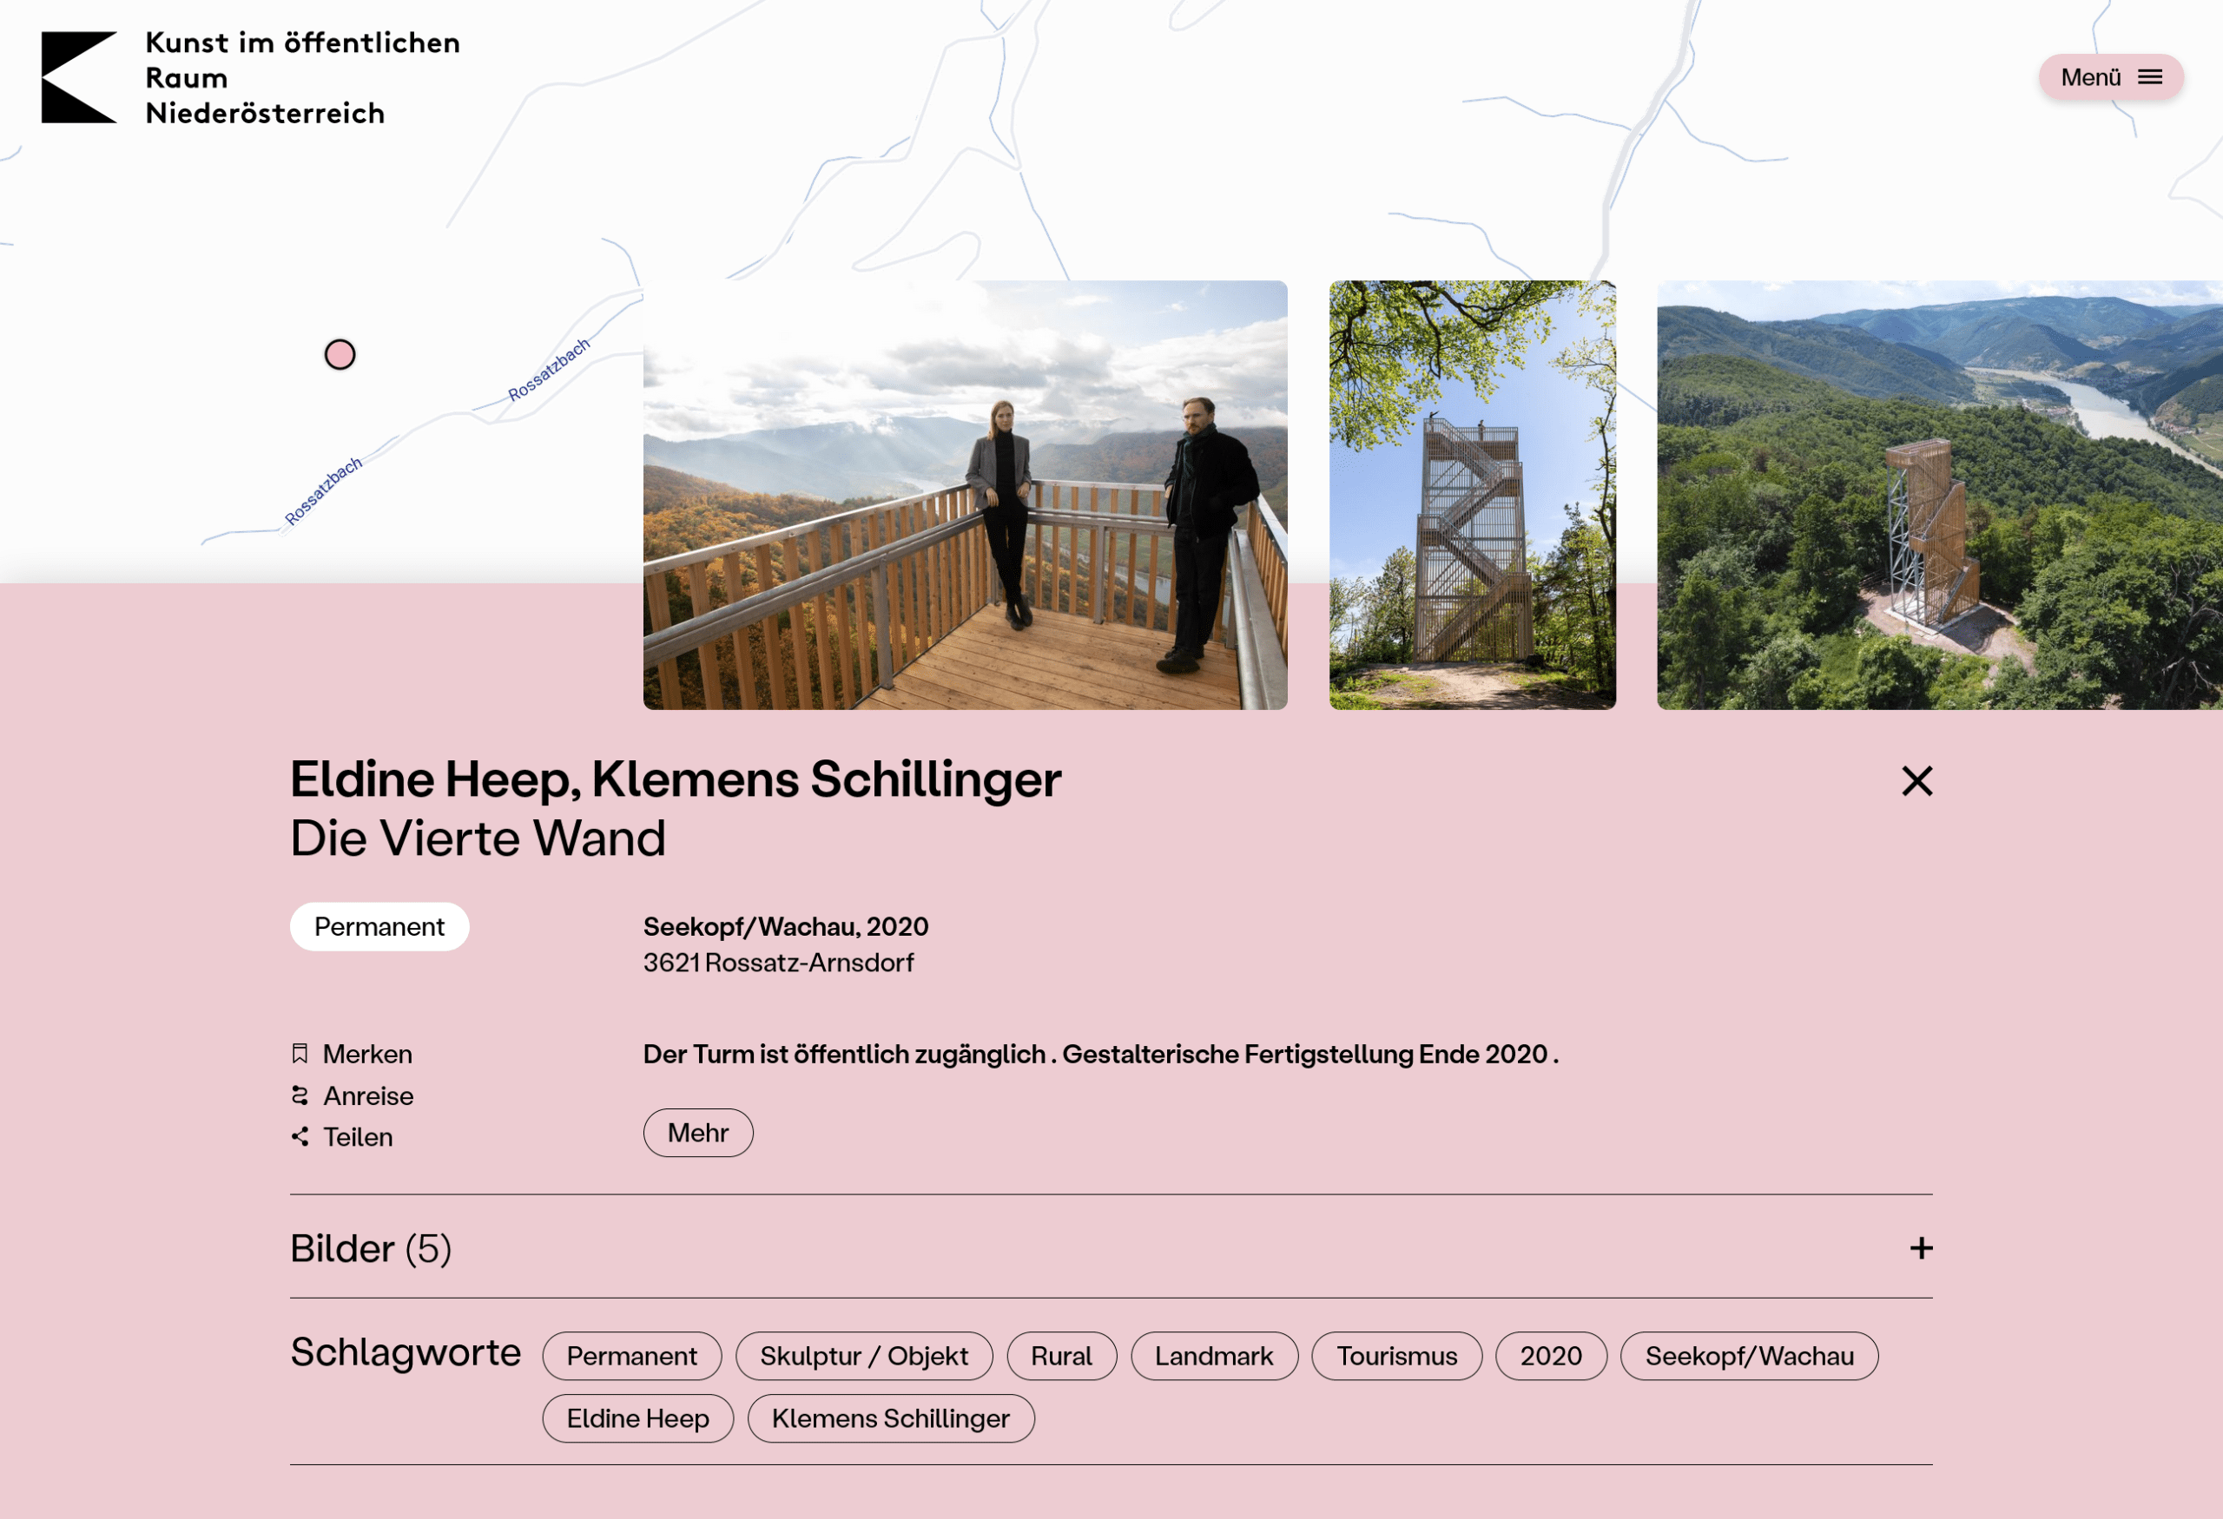
Task: Click the pink map location marker
Action: (340, 355)
